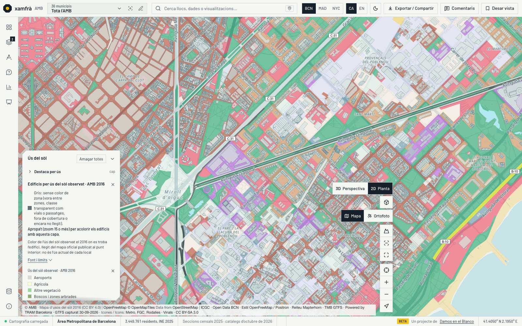
Task: Click the Amagar totes button
Action: (91, 159)
